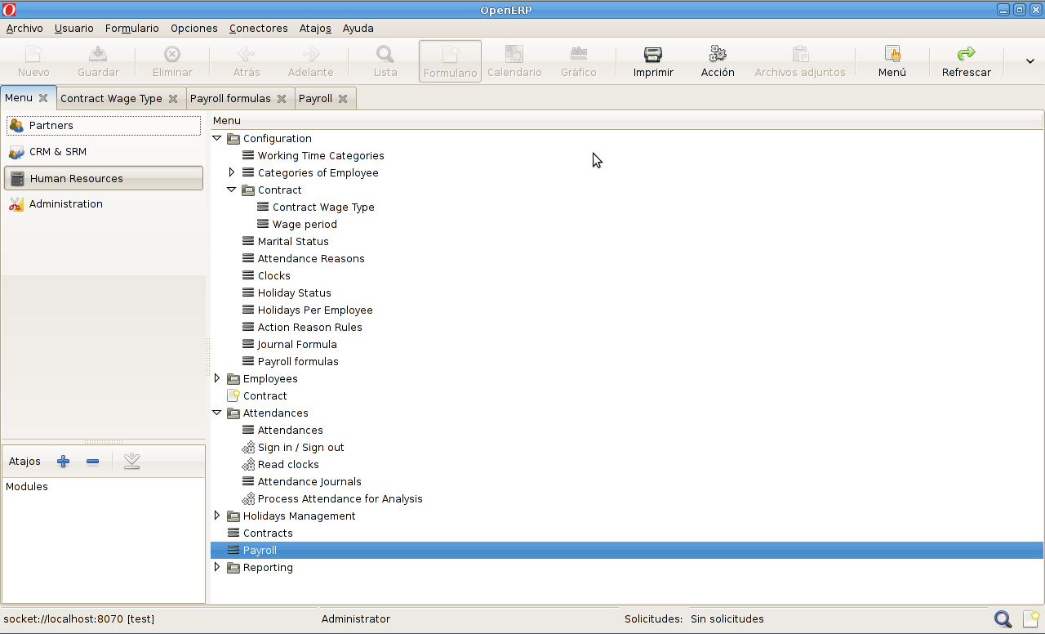Image resolution: width=1045 pixels, height=634 pixels.
Task: Select Sign in / Sign out item
Action: pos(301,448)
